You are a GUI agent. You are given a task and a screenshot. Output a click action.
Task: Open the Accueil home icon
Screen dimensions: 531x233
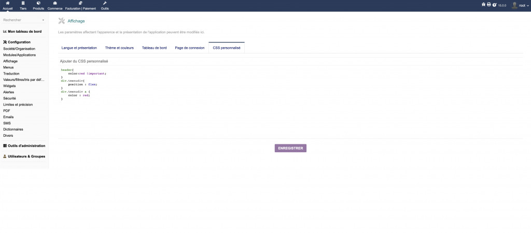point(7,3)
